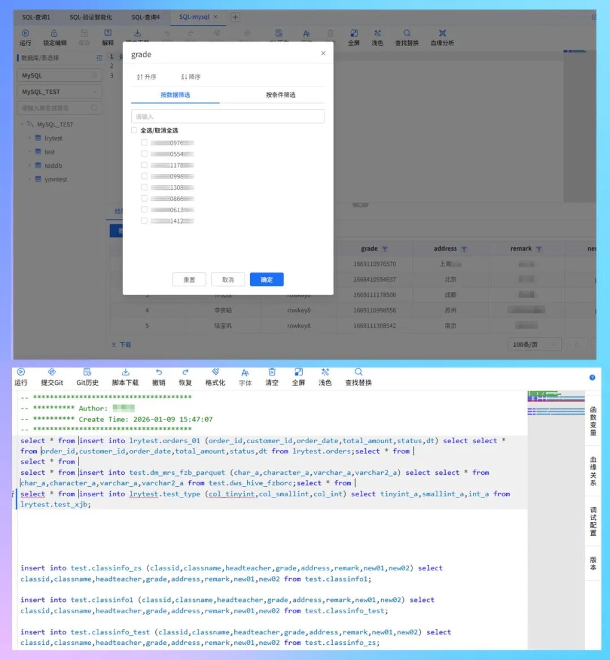The width and height of the screenshot is (610, 660).
Task: Switch to the SQL-查询1 tab
Action: (36, 18)
